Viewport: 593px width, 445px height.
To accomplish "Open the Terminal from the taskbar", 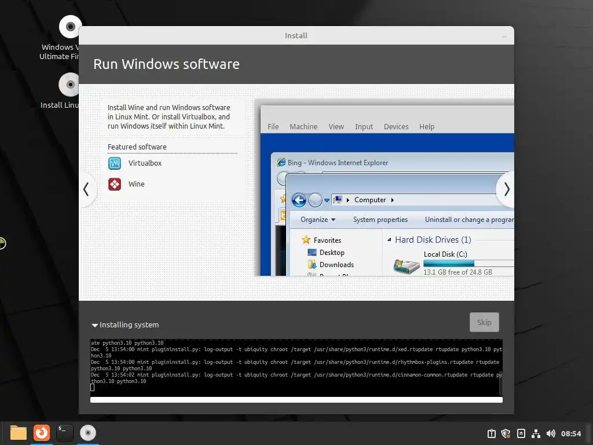I will coord(65,433).
